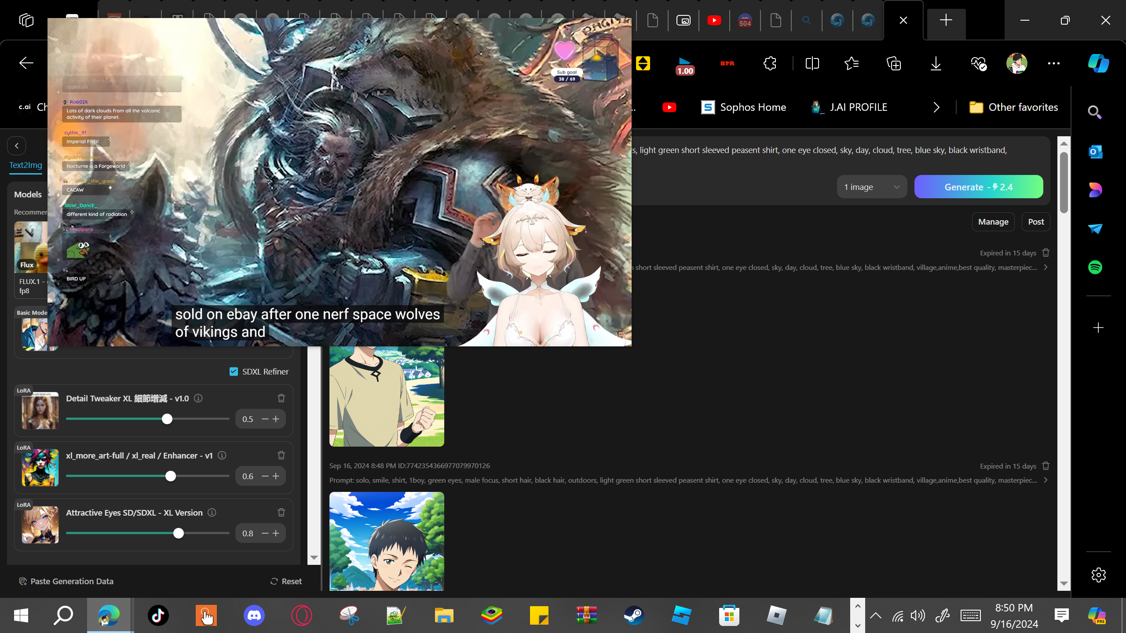Open the Copilot icon in the toolbar
Screen dimensions: 1126x633
click(1098, 63)
